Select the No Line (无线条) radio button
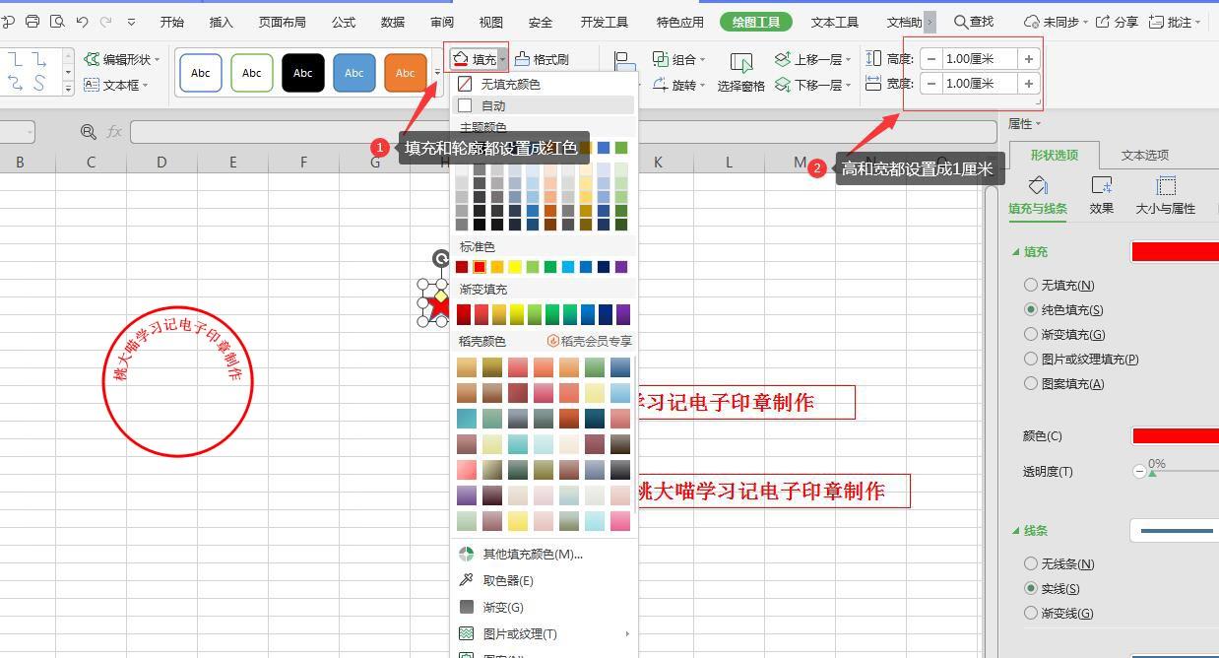Image resolution: width=1219 pixels, height=658 pixels. [x=1031, y=563]
